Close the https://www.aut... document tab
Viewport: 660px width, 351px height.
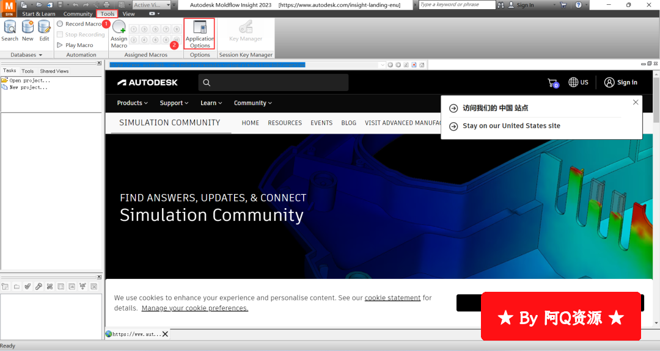[165, 334]
